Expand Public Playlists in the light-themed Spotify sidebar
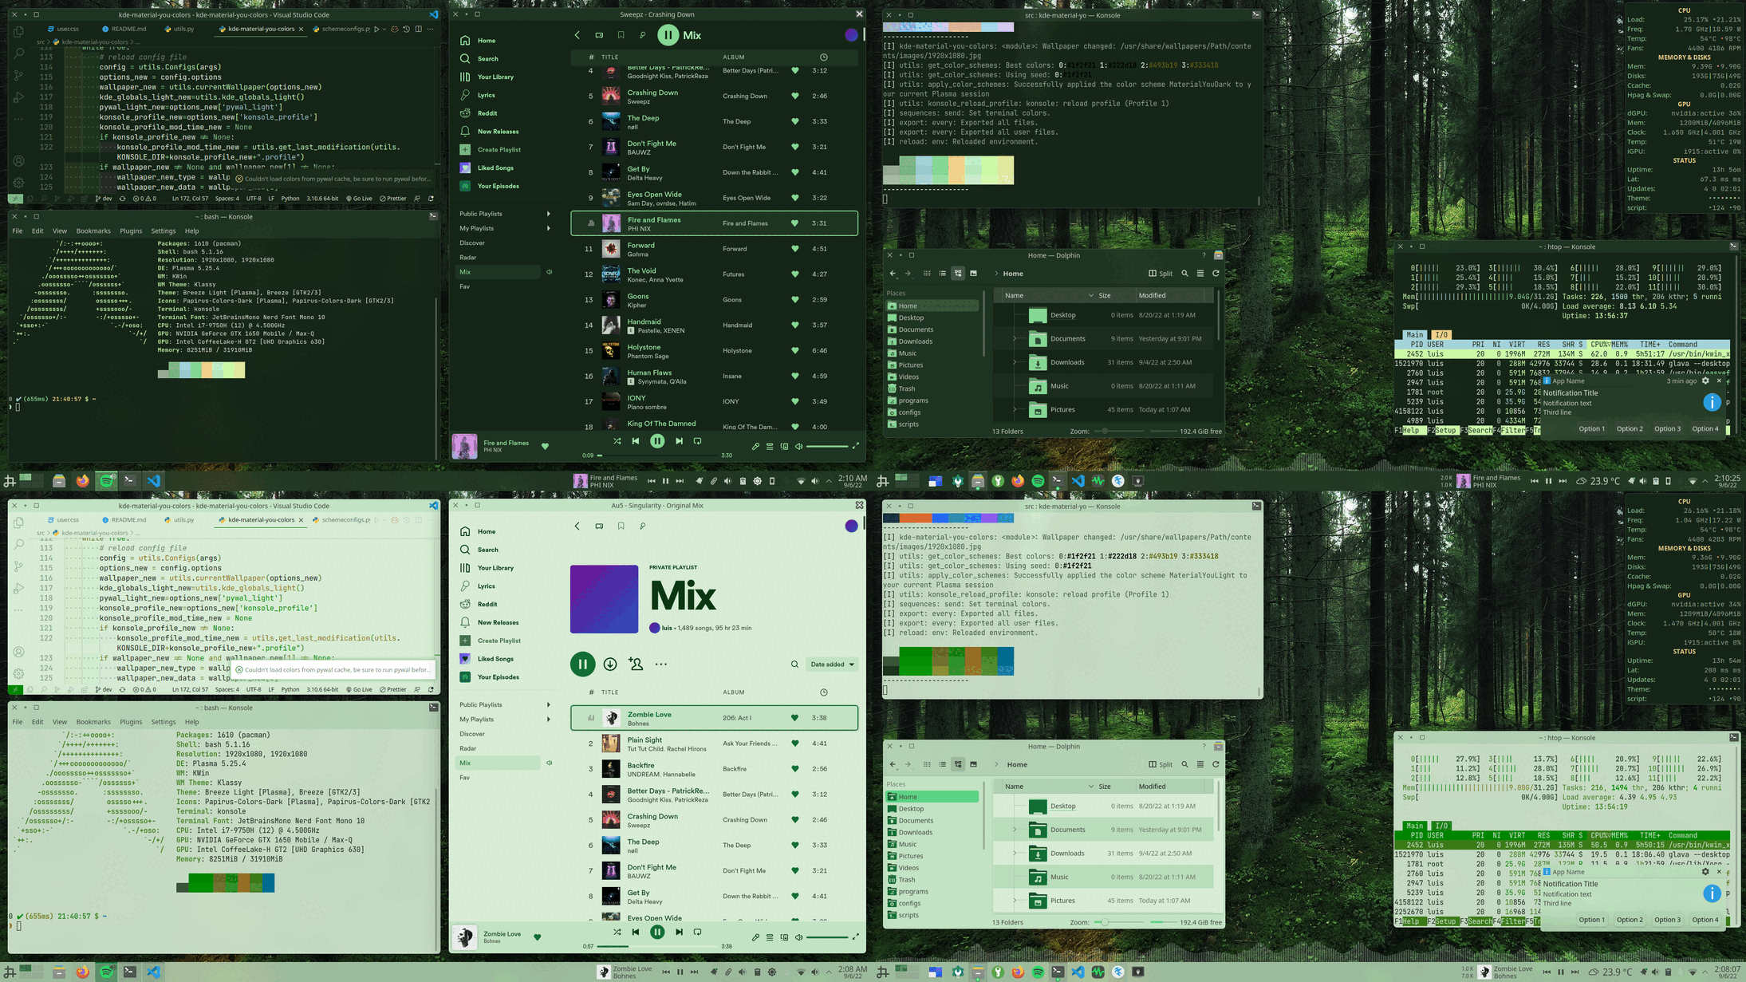The image size is (1746, 982). (x=548, y=704)
